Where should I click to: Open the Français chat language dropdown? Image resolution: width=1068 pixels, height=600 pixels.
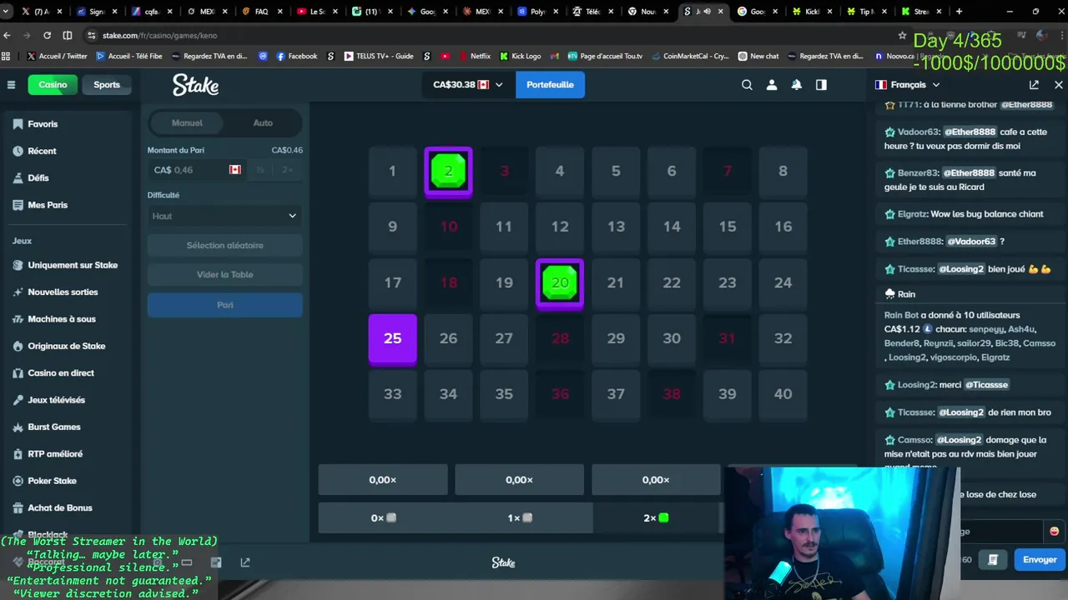(x=908, y=84)
